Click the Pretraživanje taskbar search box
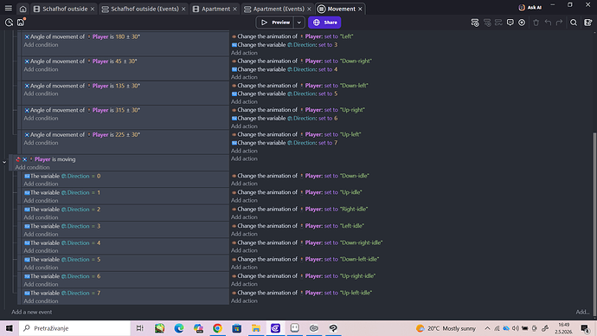Viewport: 597px width, 336px height. click(74, 328)
